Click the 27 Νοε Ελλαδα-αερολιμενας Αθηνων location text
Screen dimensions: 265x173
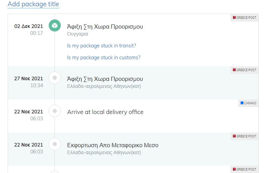point(104,86)
